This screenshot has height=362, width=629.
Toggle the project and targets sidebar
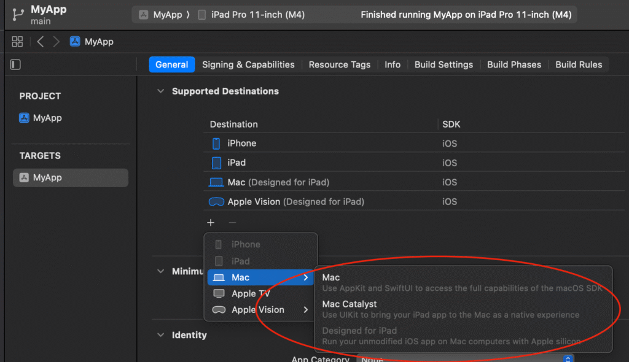pos(15,64)
